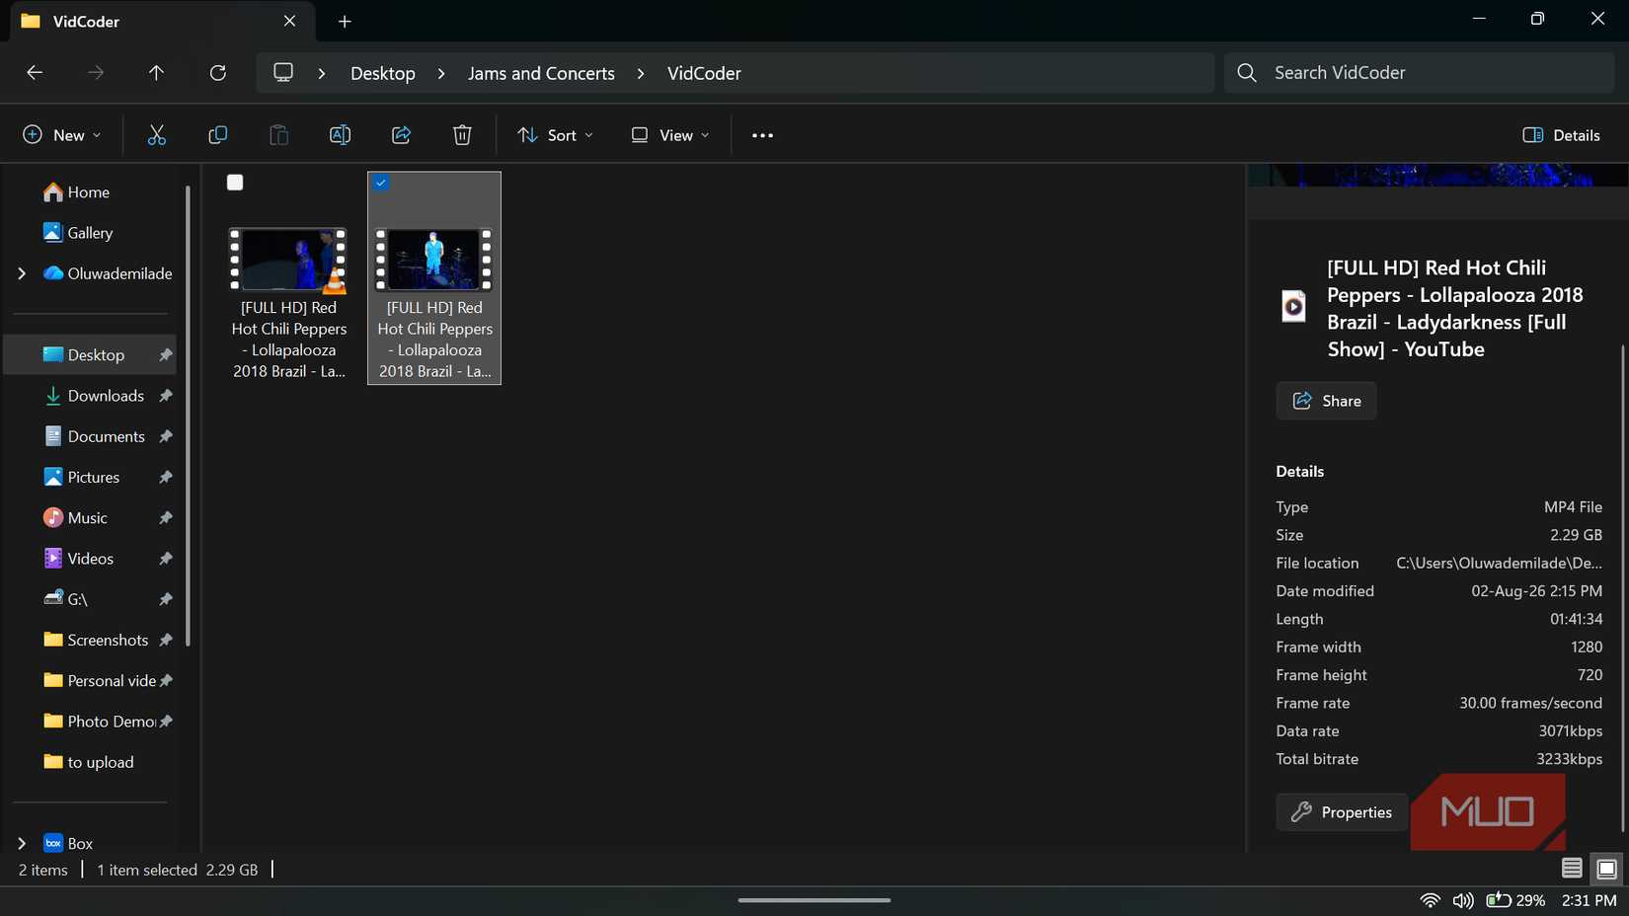Screen dimensions: 1629x916
Task: Open the Sort dropdown menu
Action: coord(555,135)
